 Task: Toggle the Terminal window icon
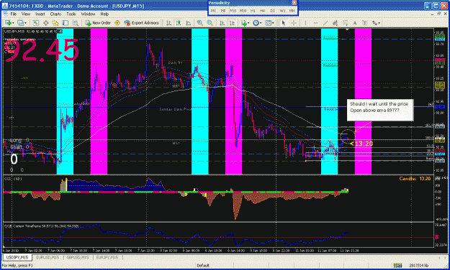coord(66,23)
